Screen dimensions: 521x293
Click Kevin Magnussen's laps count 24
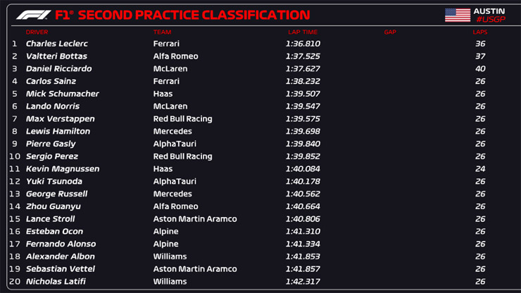tap(480, 169)
